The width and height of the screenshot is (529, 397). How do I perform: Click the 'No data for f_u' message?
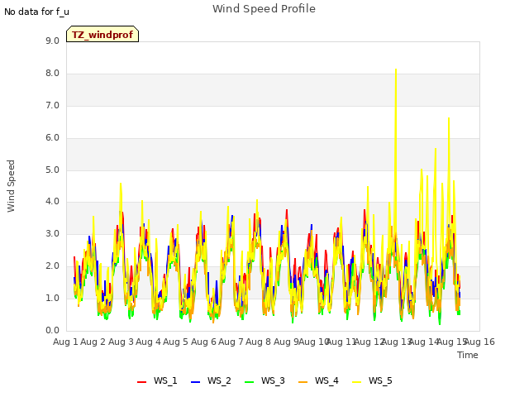click(x=36, y=12)
